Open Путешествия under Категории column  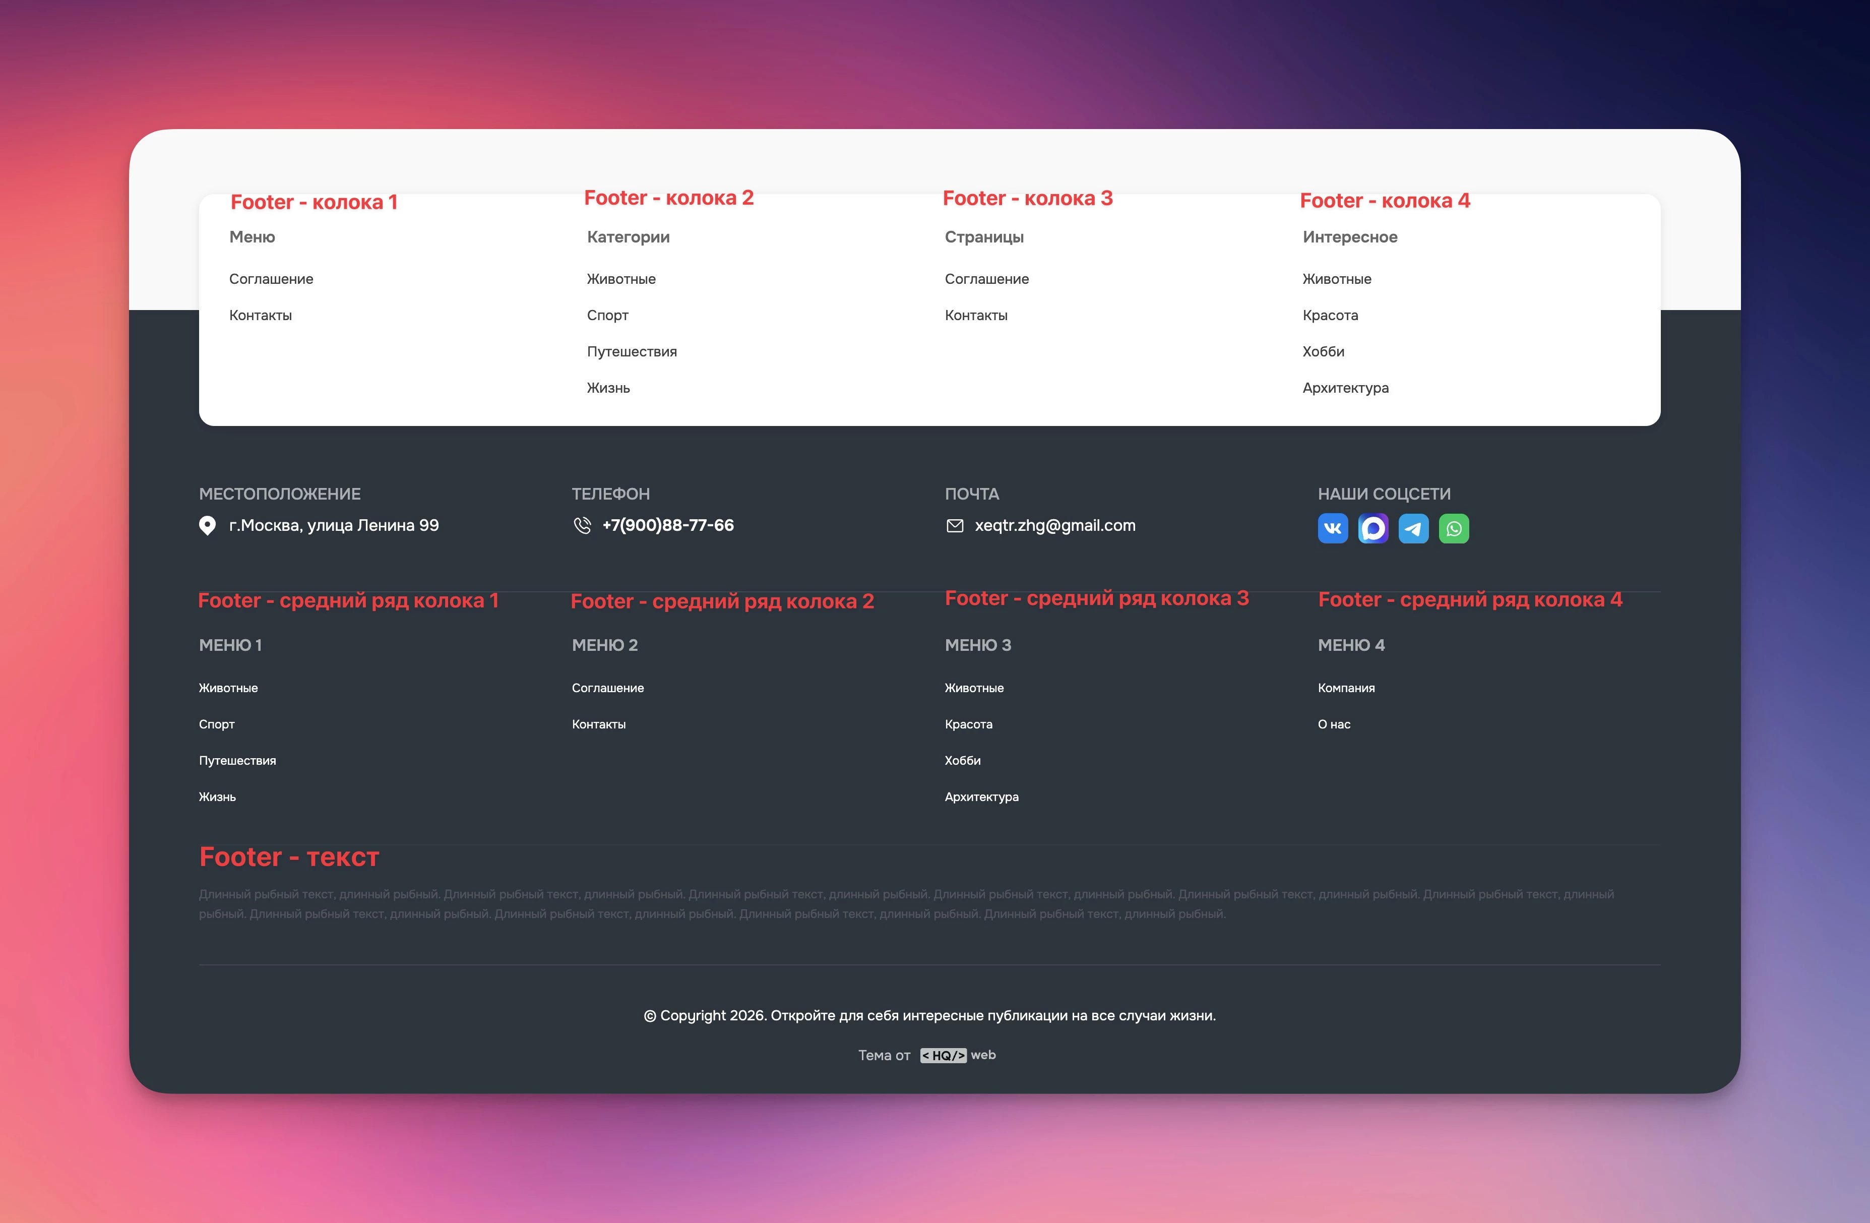pyautogui.click(x=632, y=351)
